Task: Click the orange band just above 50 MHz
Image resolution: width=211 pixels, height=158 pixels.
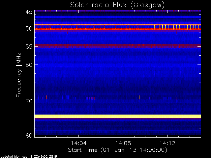Action: 118,25
